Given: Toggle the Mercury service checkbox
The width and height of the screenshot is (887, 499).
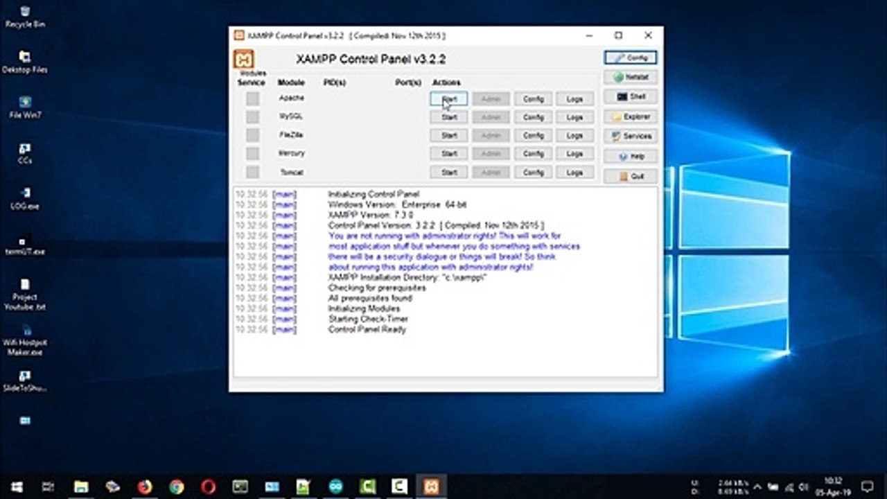Looking at the screenshot, I should coord(252,153).
